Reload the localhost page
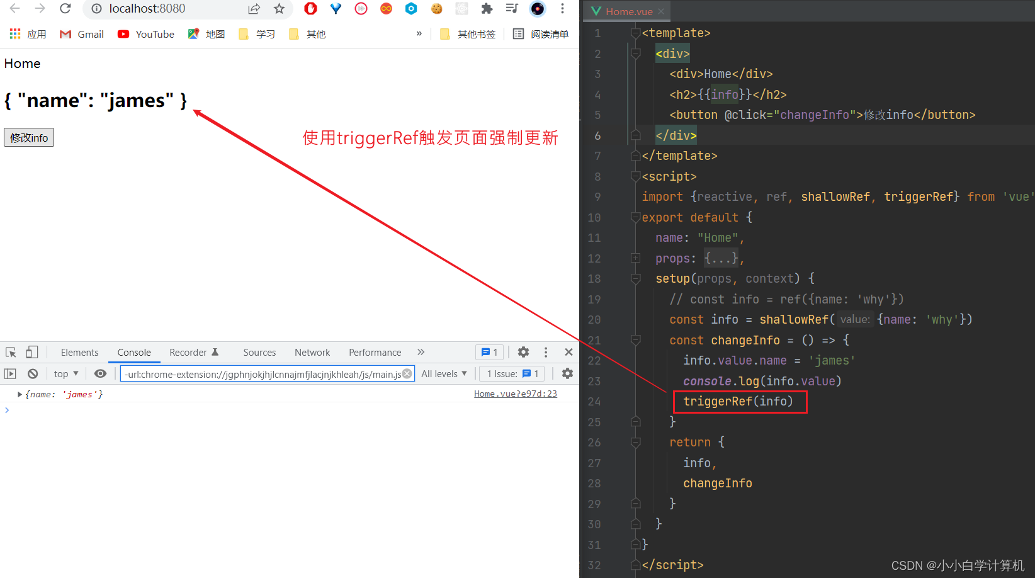 (x=65, y=9)
